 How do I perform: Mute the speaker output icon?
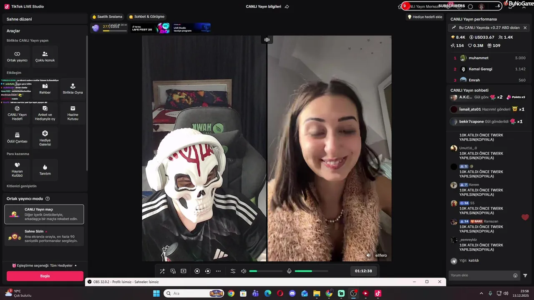pyautogui.click(x=244, y=271)
